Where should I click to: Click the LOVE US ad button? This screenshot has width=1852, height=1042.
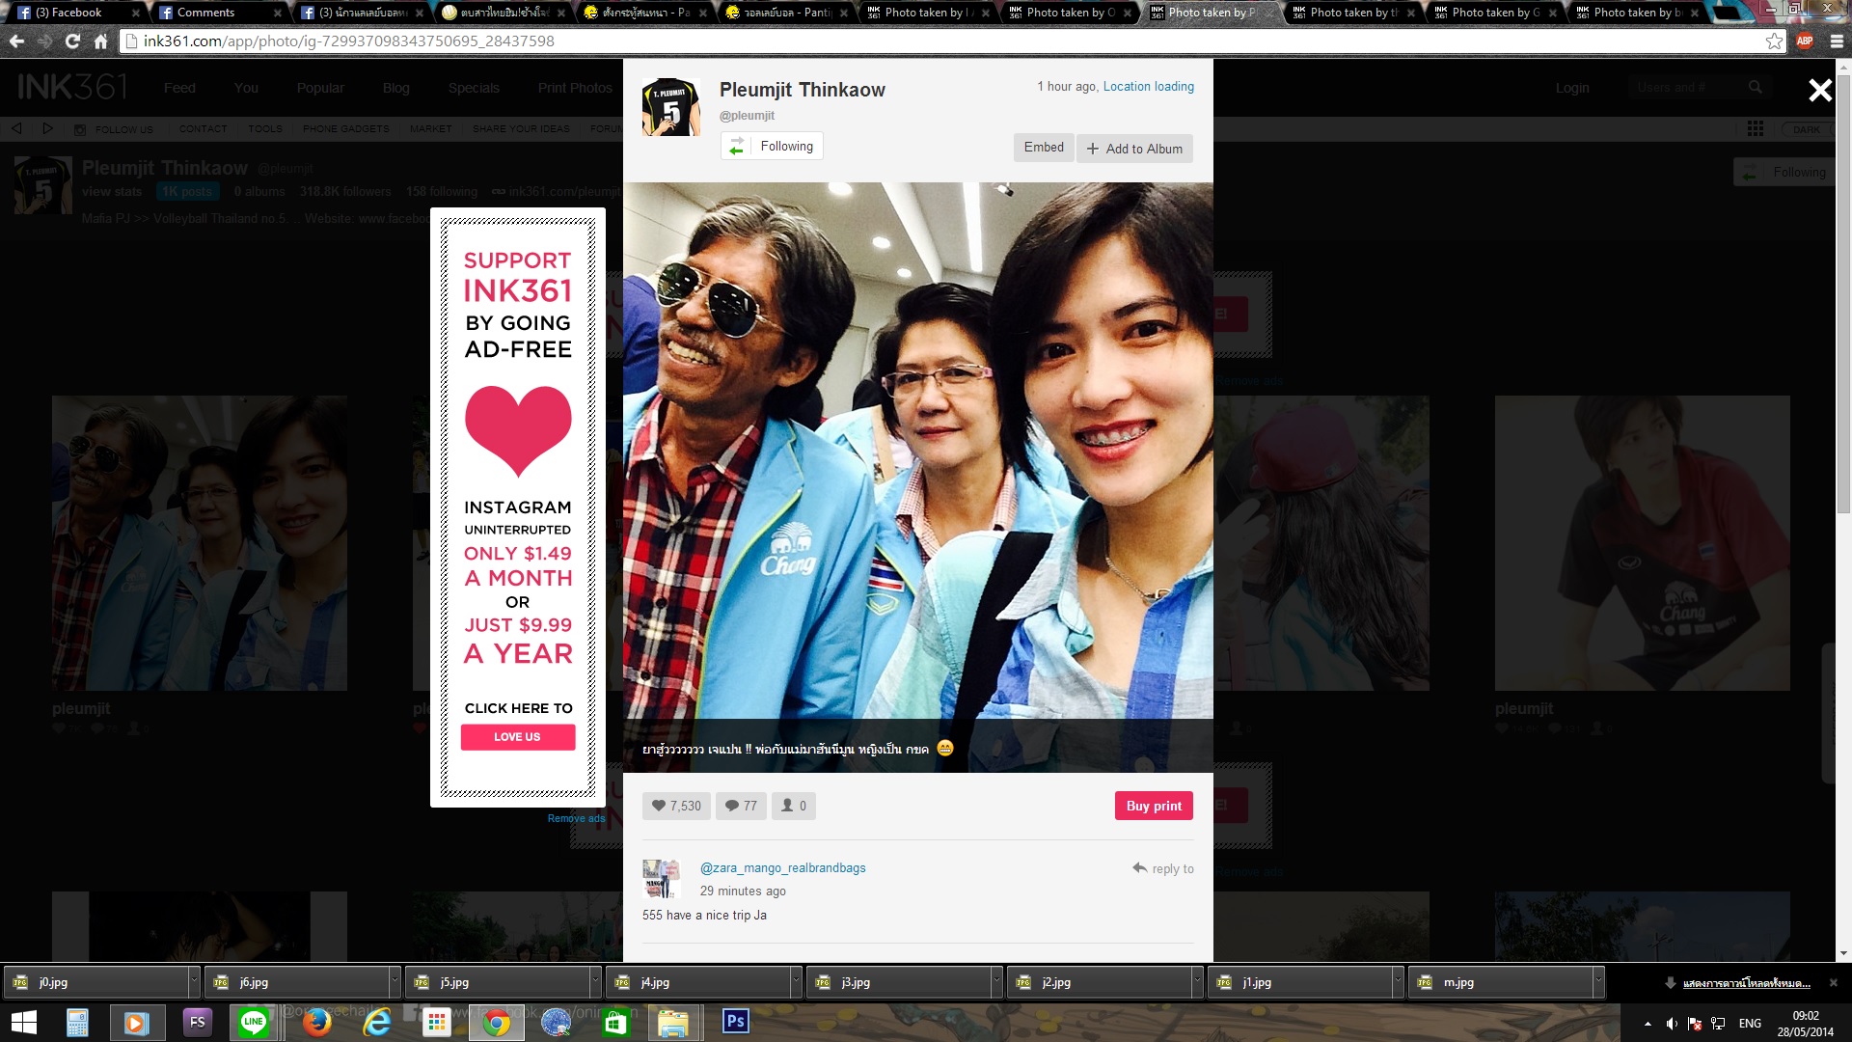(518, 737)
